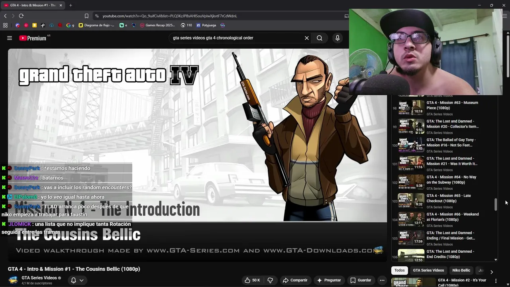The image size is (510, 287).
Task: Start voice search with the microphone
Action: (x=337, y=38)
